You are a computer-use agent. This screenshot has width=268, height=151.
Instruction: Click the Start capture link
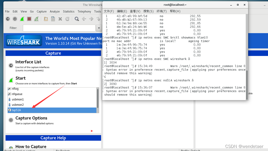pos(20,78)
